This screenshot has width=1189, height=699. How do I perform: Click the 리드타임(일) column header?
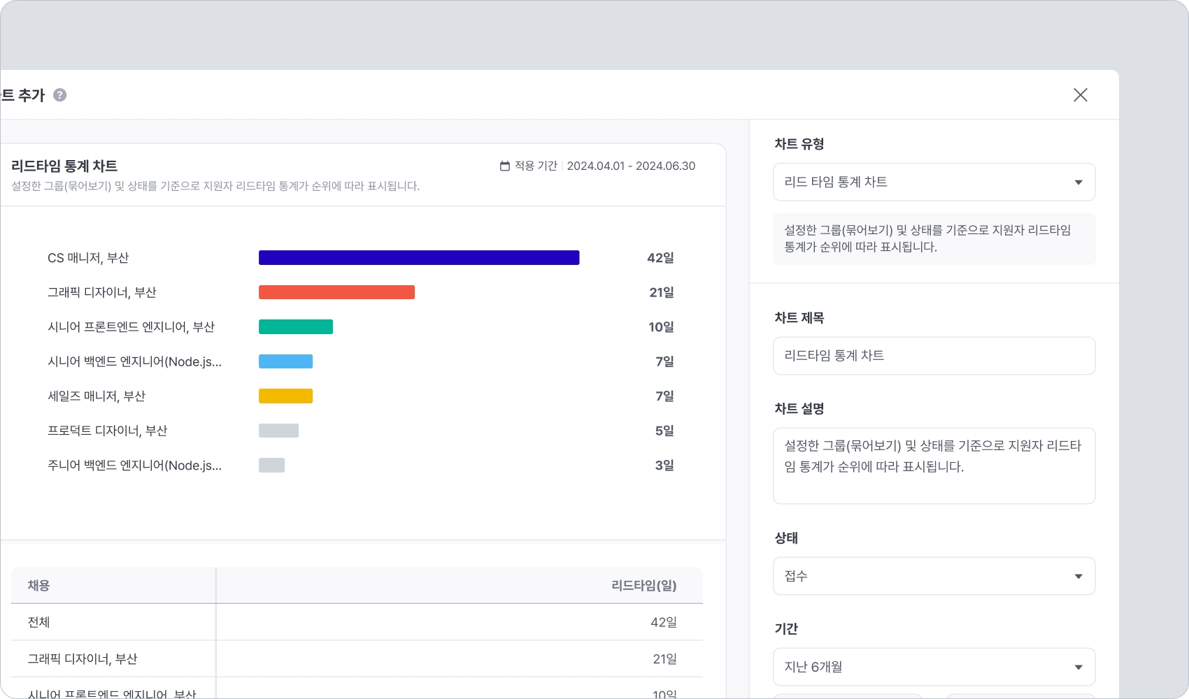tap(643, 586)
